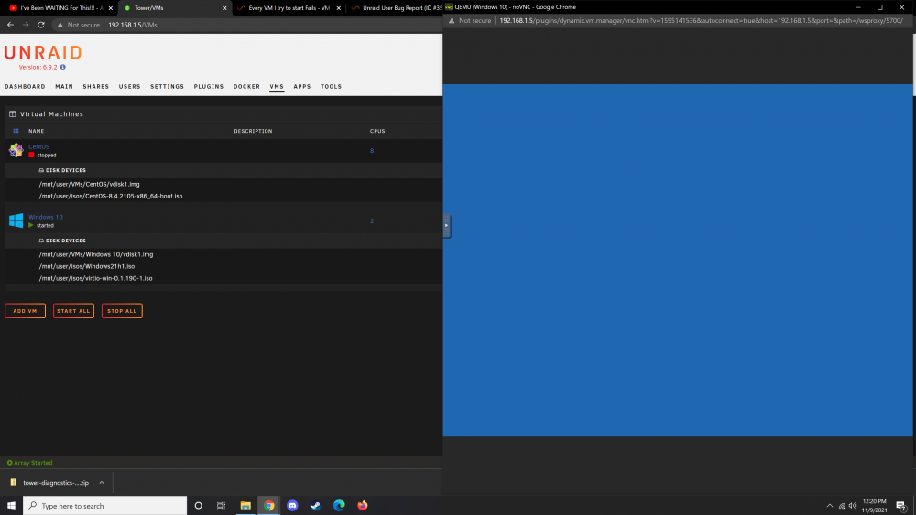Open the Windows Start menu
The width and height of the screenshot is (916, 515).
point(11,506)
